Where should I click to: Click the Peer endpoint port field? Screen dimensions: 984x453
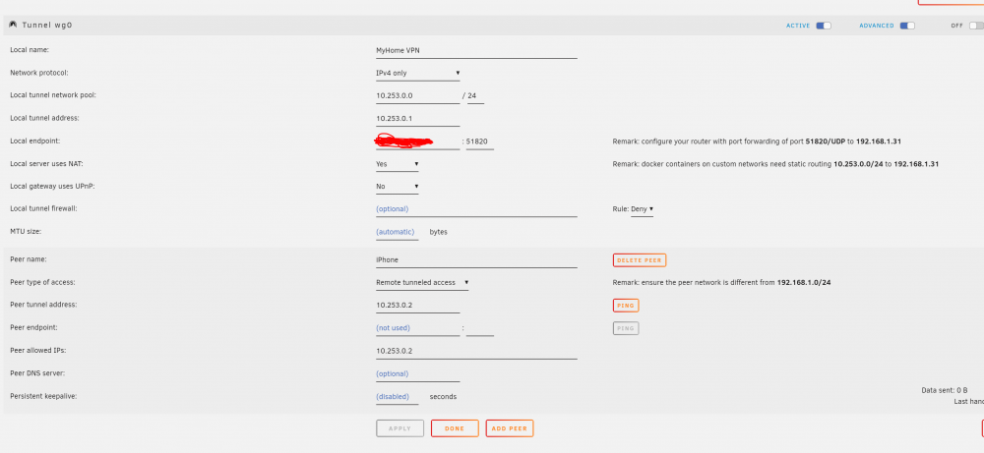(480, 328)
